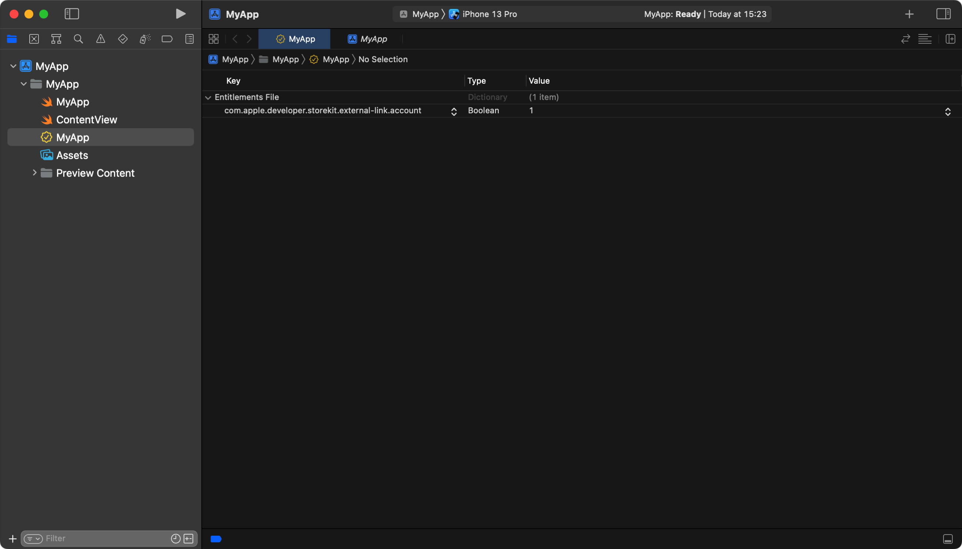Click the Report navigator icon

pos(189,39)
